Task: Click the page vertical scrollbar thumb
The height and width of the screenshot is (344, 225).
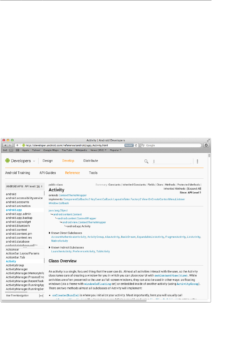Action: coord(209,156)
